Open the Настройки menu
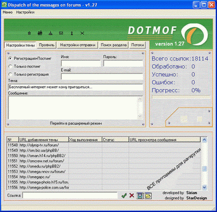The width and height of the screenshot is (217, 212). tap(25, 12)
